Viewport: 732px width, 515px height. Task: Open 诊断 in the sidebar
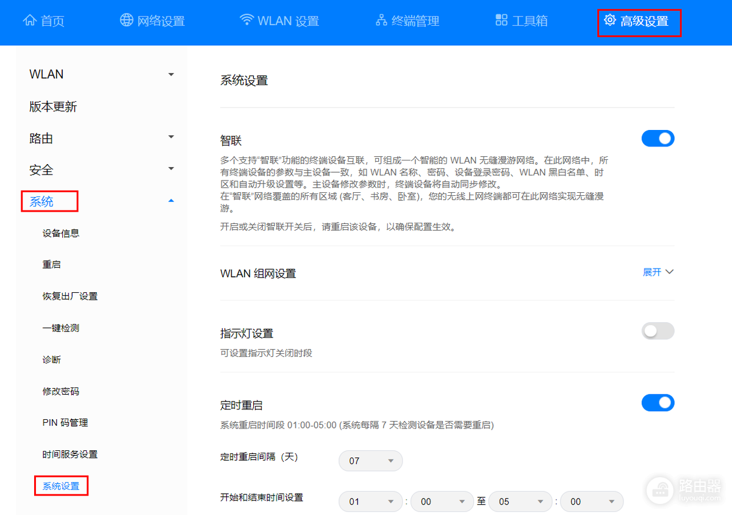point(52,360)
